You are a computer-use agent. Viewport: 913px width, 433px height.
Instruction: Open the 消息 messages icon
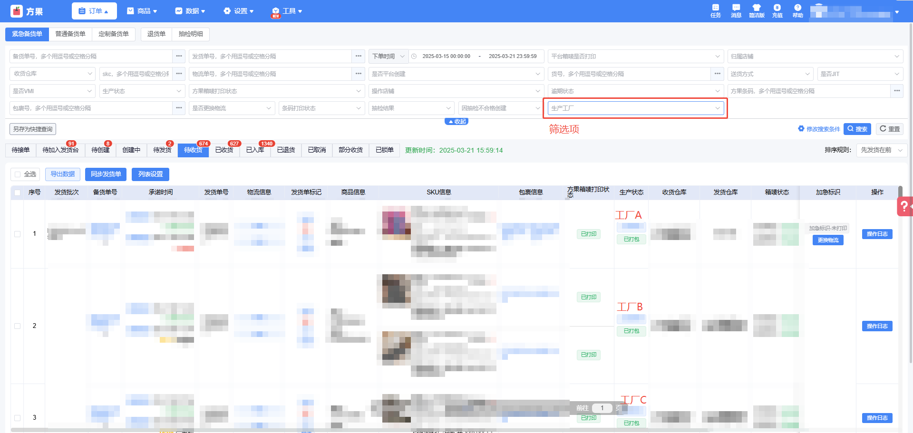click(x=736, y=10)
